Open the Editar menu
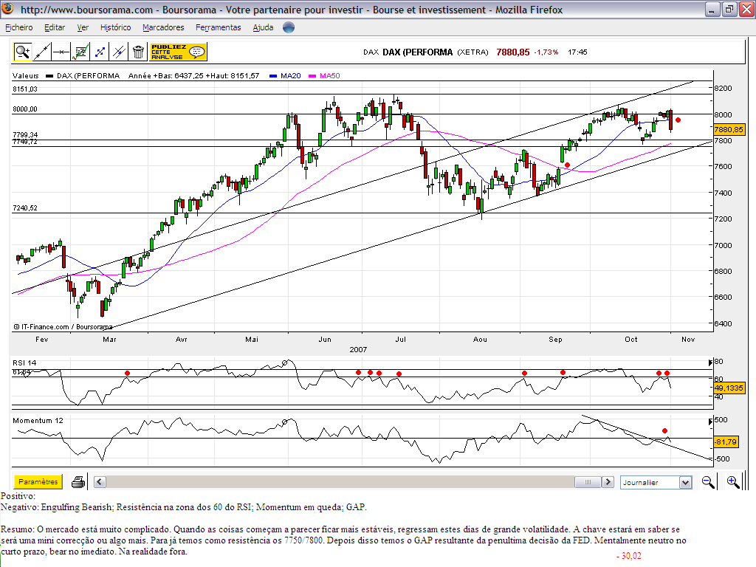This screenshot has width=756, height=567. pyautogui.click(x=55, y=27)
